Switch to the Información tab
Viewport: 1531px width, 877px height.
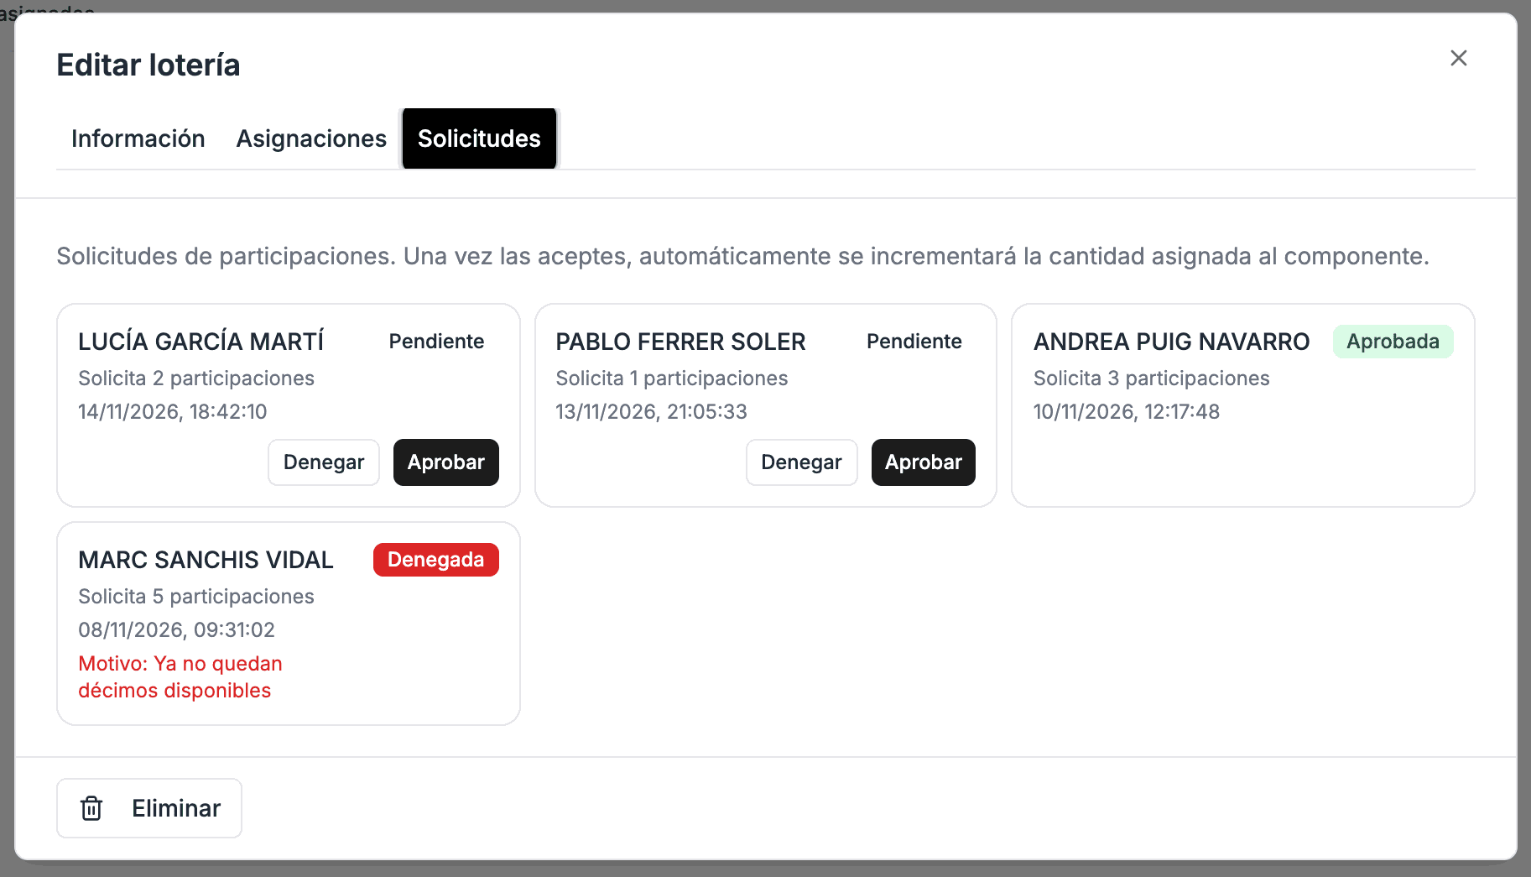point(138,138)
